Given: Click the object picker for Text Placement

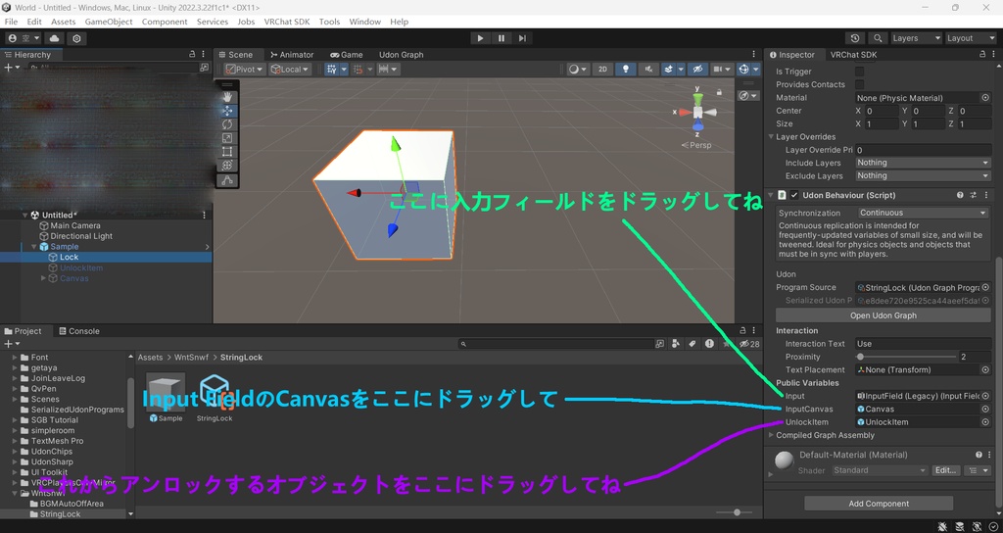Looking at the screenshot, I should click(985, 369).
